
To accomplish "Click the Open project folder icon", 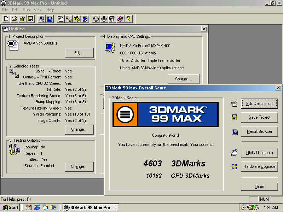I will (14, 19).
